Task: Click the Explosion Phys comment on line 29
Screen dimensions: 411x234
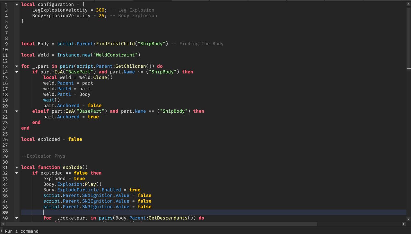Action: [x=43, y=156]
